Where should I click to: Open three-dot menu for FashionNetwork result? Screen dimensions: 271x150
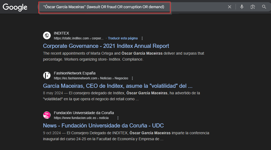pos(132,78)
